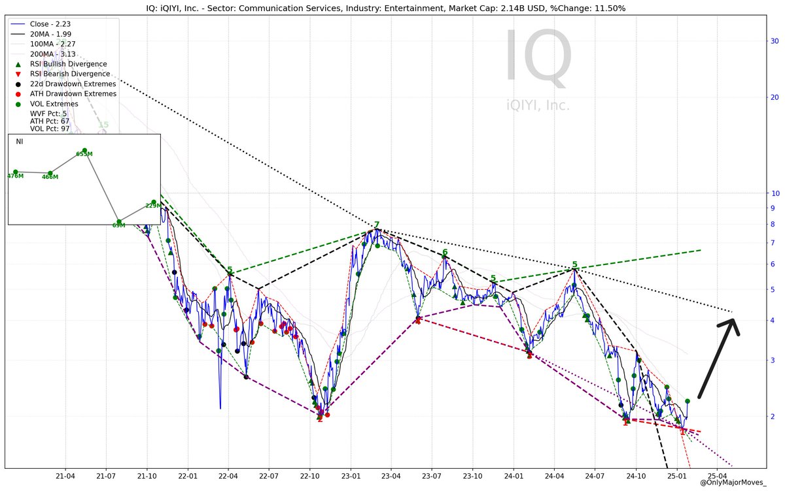The height and width of the screenshot is (491, 785).
Task: Click the black 20MA line sample in legend
Action: [18, 33]
